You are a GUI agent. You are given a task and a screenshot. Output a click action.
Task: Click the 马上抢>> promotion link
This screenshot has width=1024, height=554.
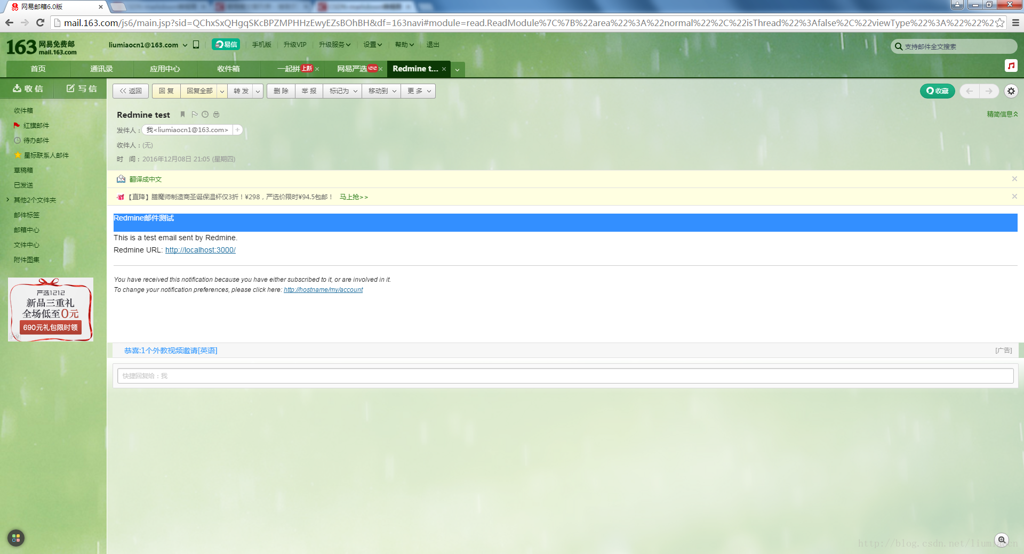[x=354, y=197]
